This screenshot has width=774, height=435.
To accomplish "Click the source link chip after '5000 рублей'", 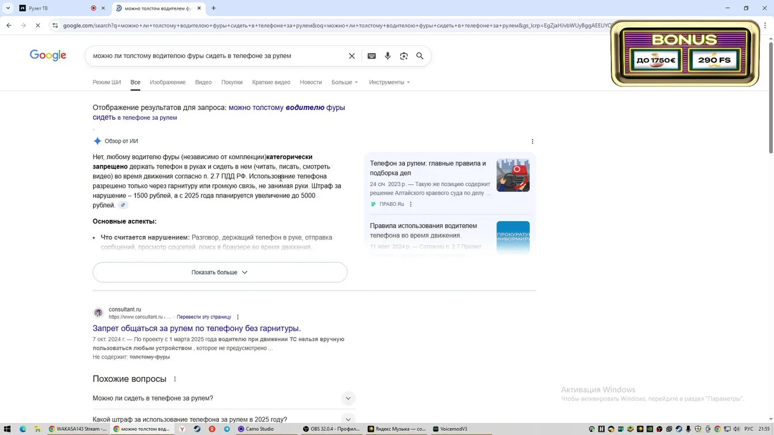I will pos(123,205).
